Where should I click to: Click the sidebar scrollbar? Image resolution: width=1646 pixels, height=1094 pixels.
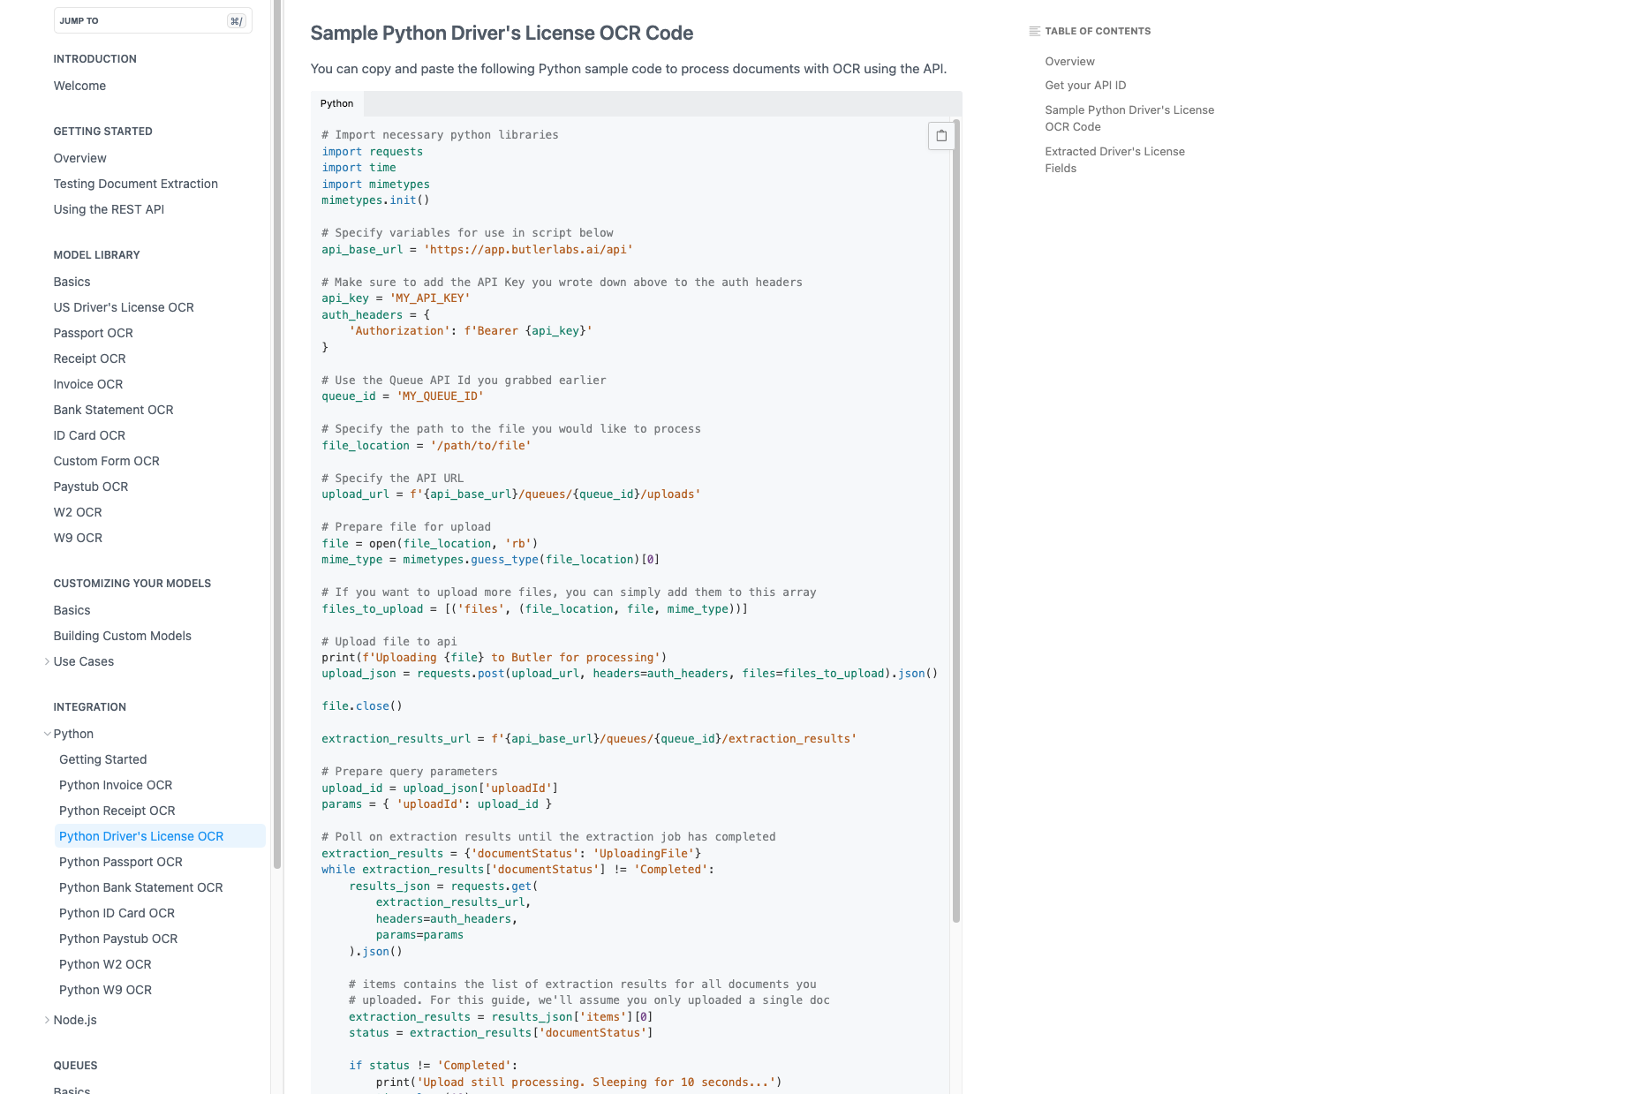(277, 433)
